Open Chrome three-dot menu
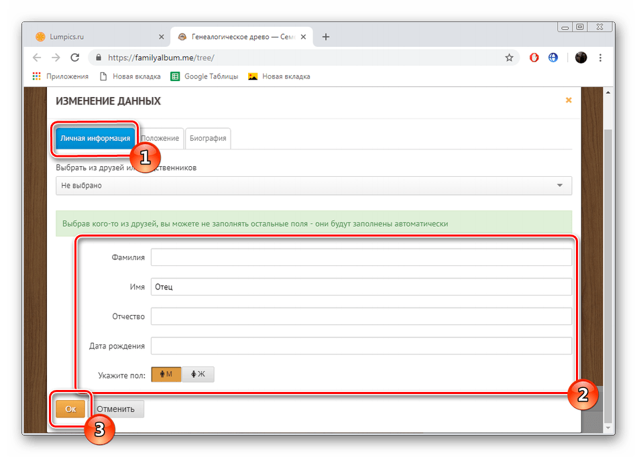The width and height of the screenshot is (637, 457). [x=600, y=58]
